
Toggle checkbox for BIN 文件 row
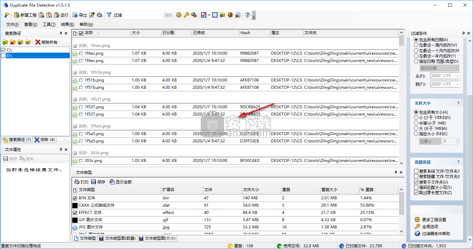pyautogui.click(x=75, y=198)
